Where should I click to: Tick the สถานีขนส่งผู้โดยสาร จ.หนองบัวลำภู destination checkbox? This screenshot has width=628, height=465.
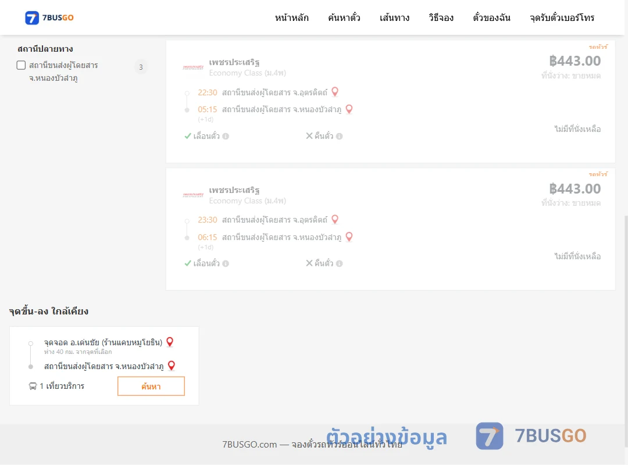coord(22,65)
